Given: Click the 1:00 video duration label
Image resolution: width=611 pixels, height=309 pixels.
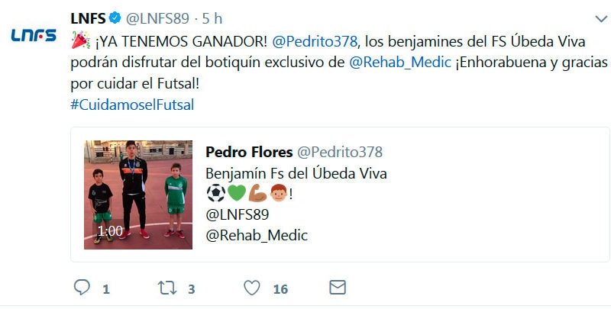Looking at the screenshot, I should click(x=110, y=231).
